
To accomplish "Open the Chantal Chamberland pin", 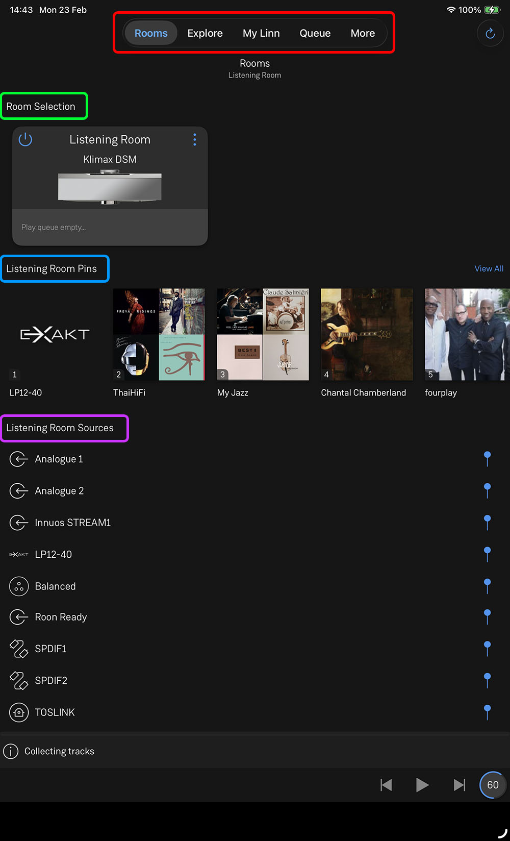I will 367,334.
